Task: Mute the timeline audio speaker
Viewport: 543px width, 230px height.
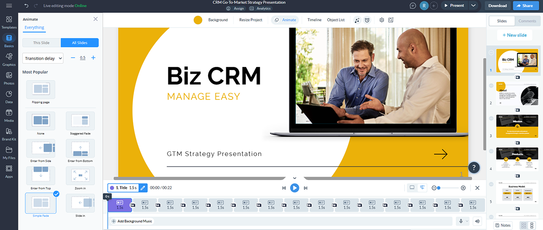Action: pyautogui.click(x=477, y=221)
